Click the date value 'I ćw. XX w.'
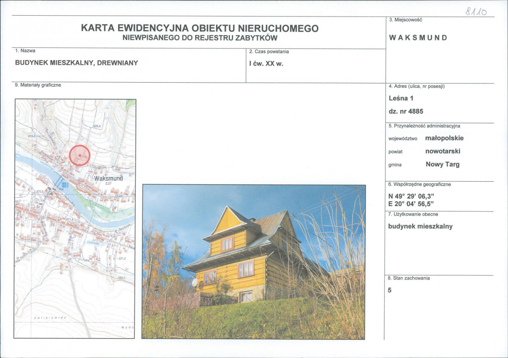 pos(266,64)
